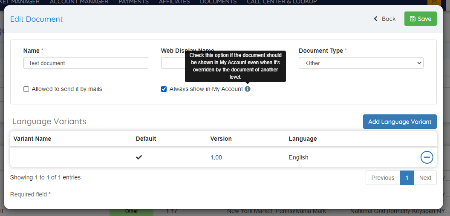450x216 pixels.
Task: Go Back from Edit Document
Action: coord(384,19)
